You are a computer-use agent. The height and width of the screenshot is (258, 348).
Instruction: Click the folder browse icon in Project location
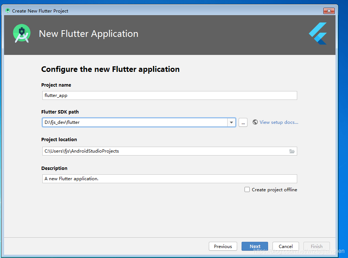tap(292, 151)
